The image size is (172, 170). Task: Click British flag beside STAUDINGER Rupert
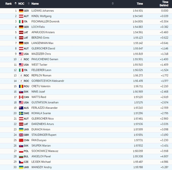21,135
